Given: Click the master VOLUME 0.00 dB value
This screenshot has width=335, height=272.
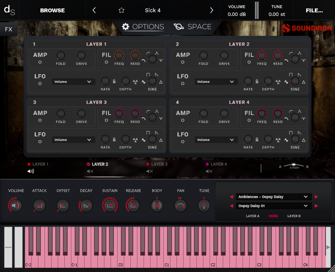Looking at the screenshot, I should point(237,14).
